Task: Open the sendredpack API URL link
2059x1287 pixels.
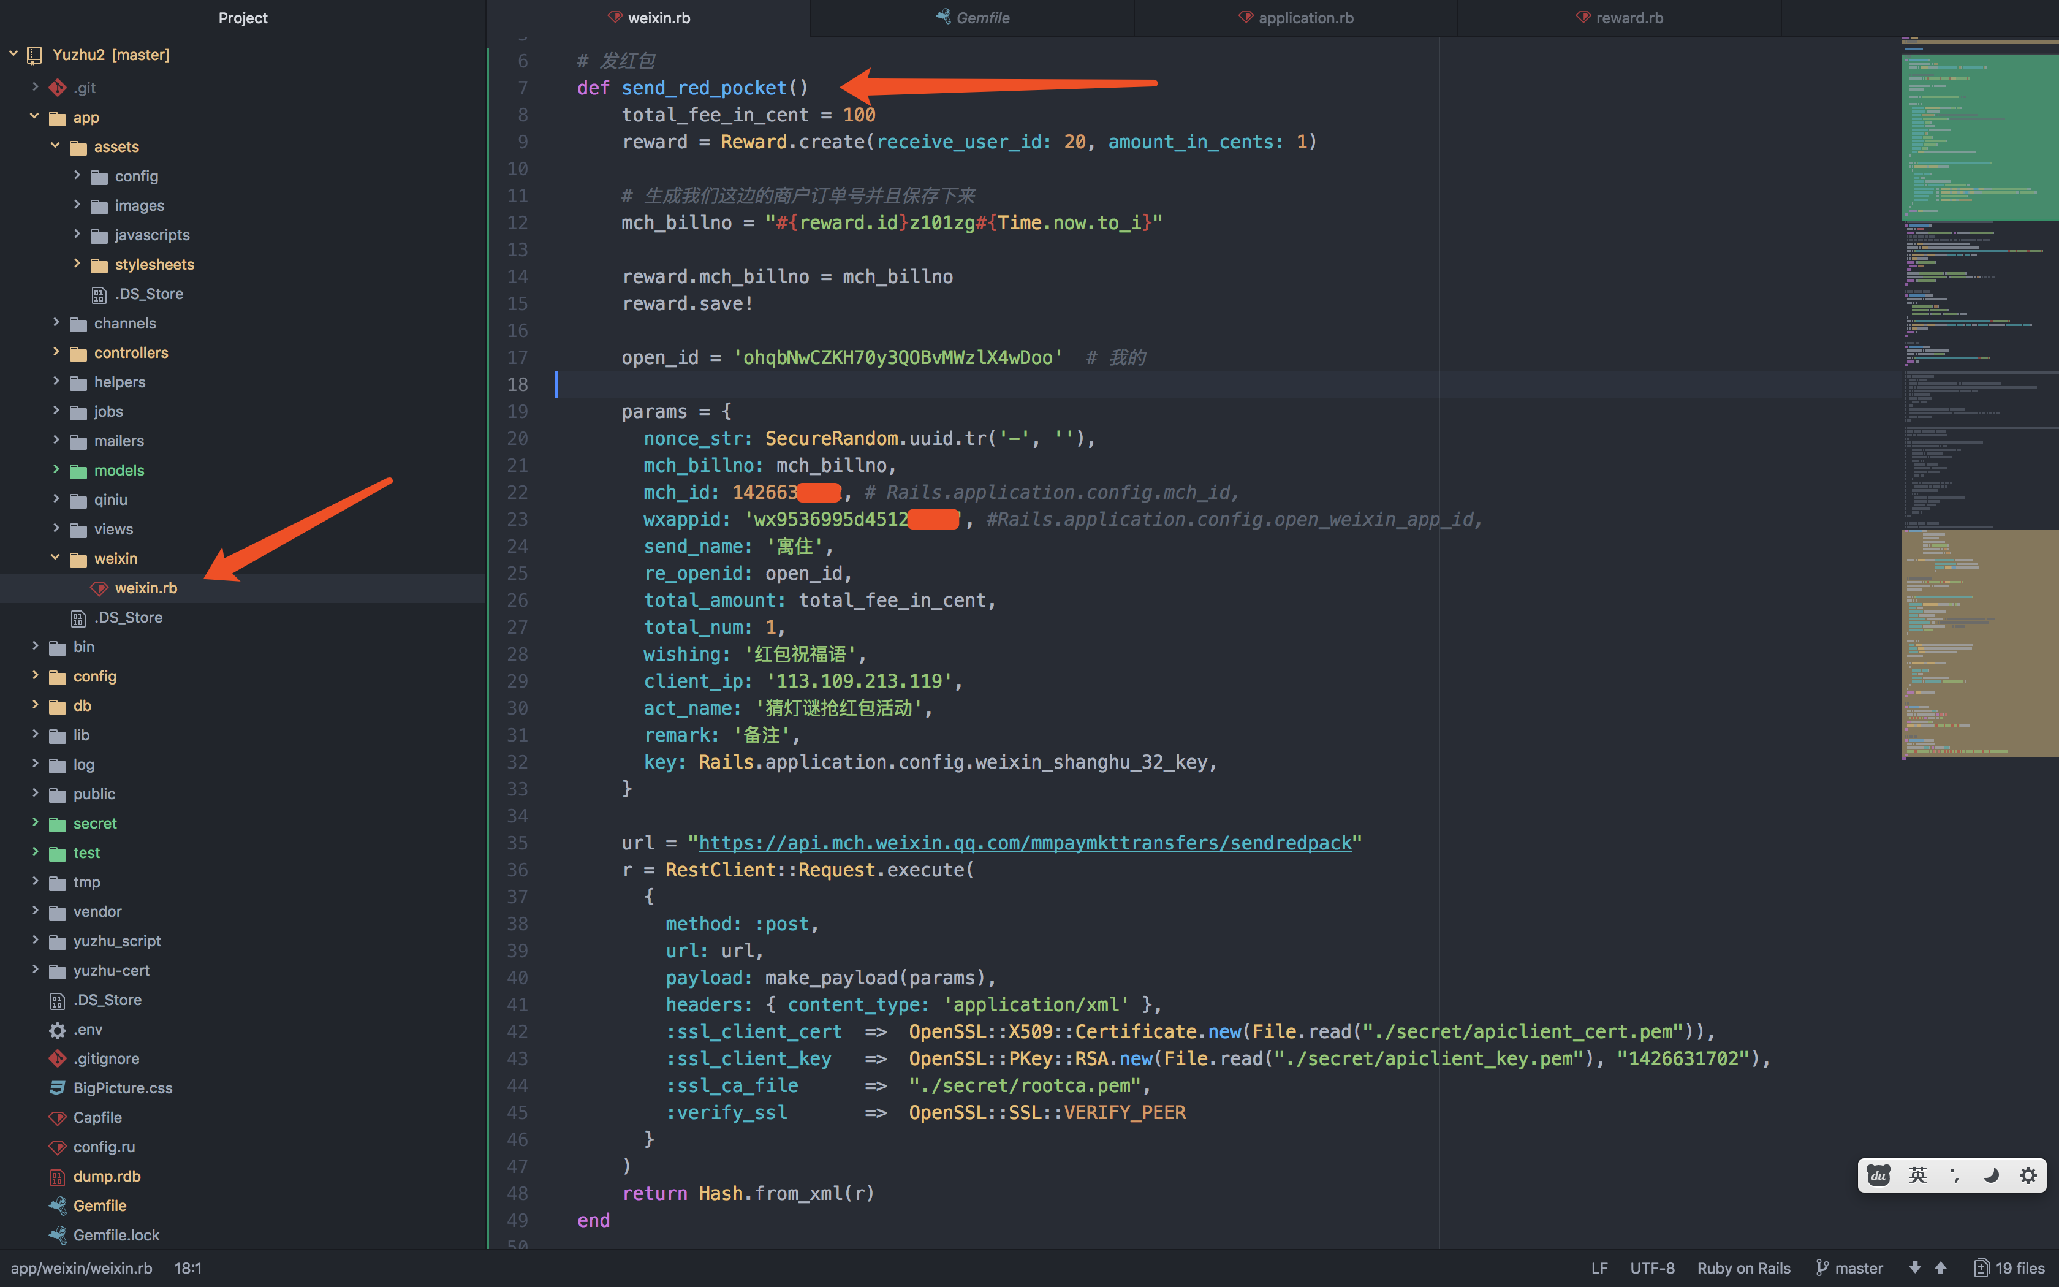Action: coord(1025,843)
